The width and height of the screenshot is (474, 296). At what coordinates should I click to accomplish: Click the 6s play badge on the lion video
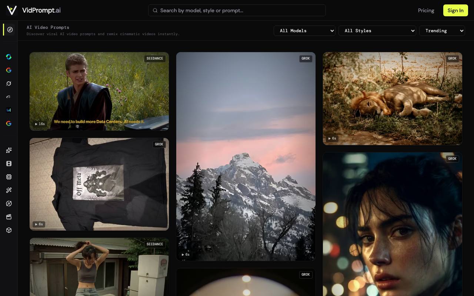[x=332, y=138]
